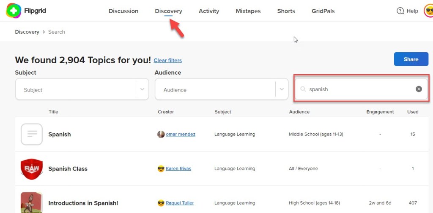Click the 2,904 Topics results heading
This screenshot has height=213, width=433.
83,60
